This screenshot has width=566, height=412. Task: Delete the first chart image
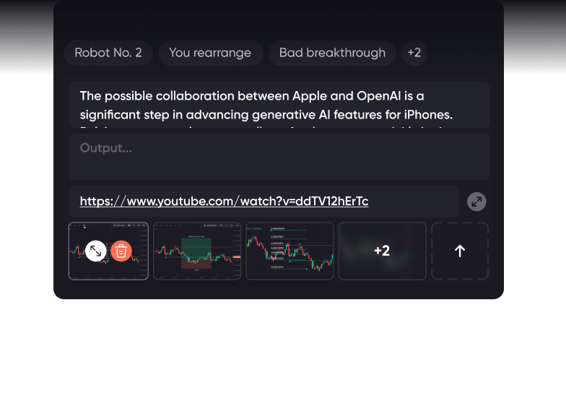tap(121, 251)
